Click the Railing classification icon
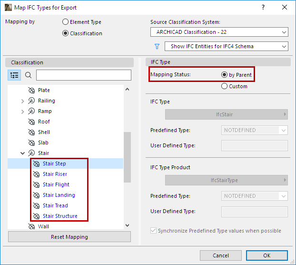 (31, 101)
